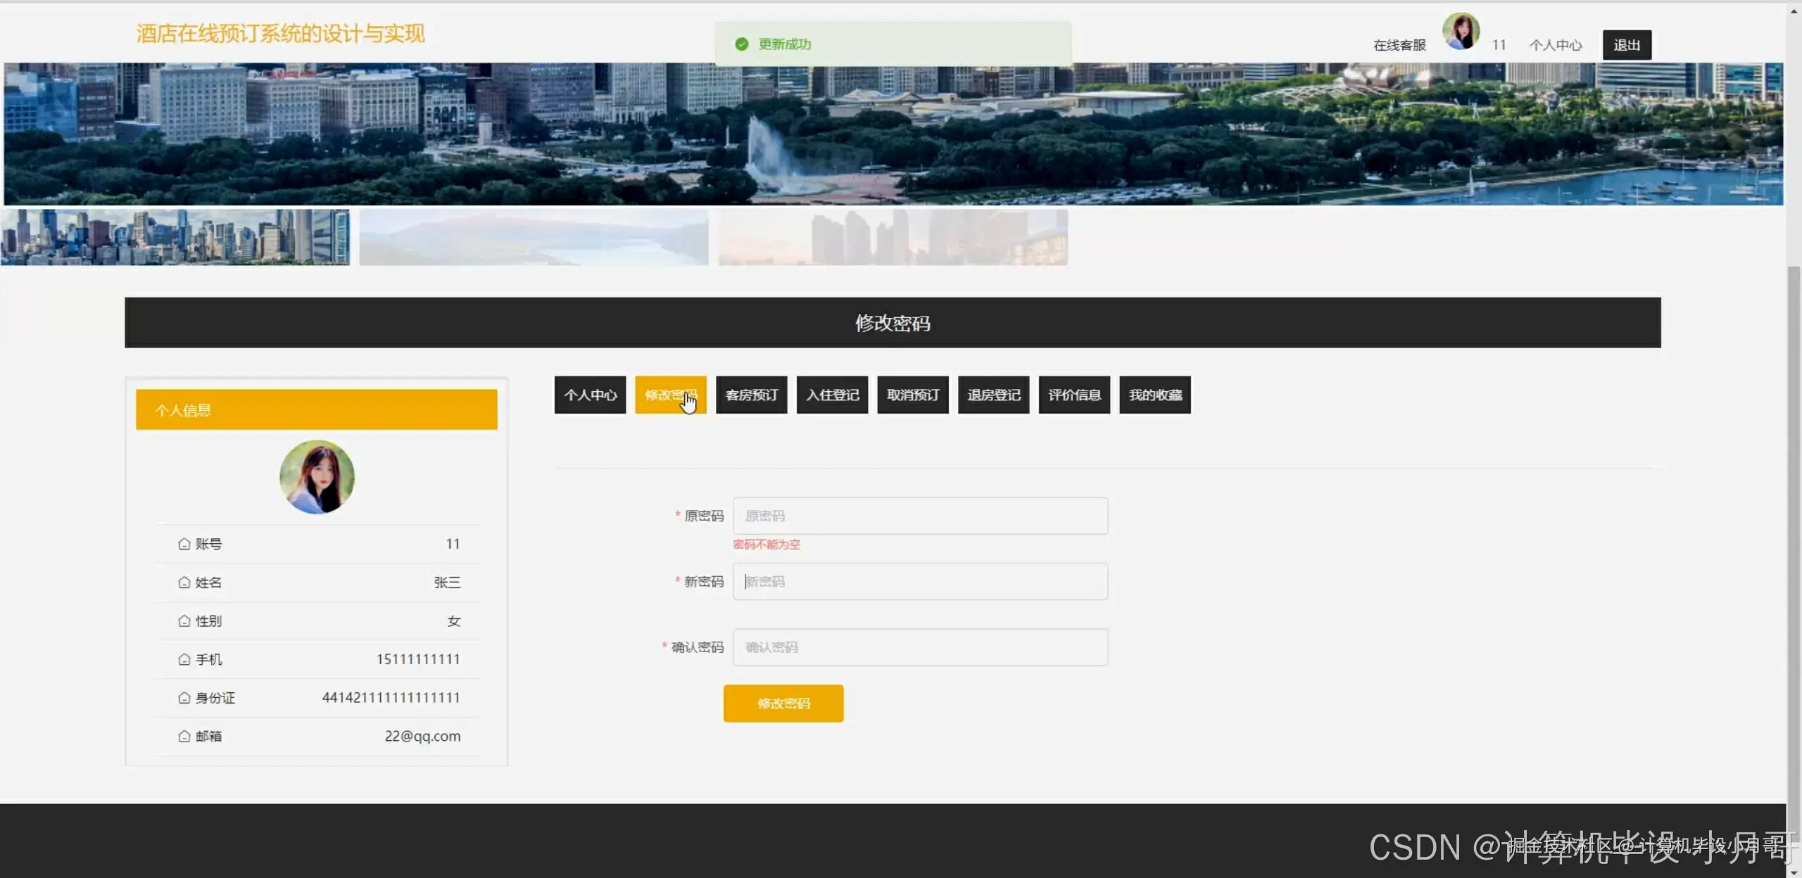The height and width of the screenshot is (878, 1802).
Task: Open 个人中心 link in header
Action: click(1556, 45)
